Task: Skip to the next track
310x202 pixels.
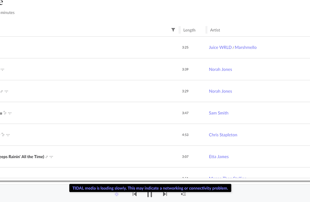Action: coord(165,194)
